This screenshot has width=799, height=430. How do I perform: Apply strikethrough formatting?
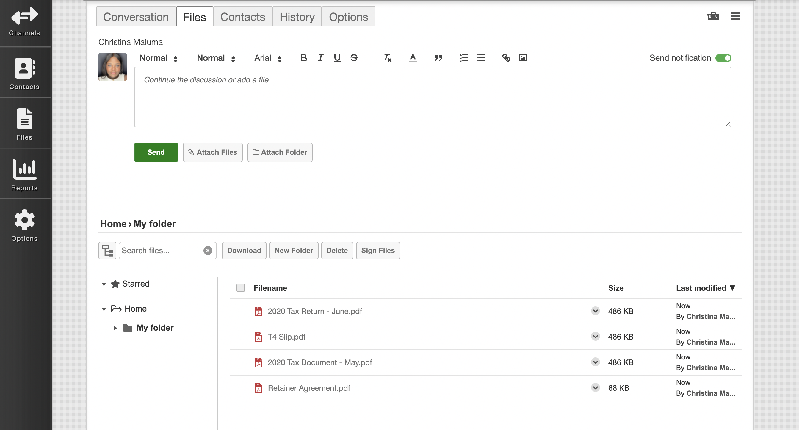(354, 58)
